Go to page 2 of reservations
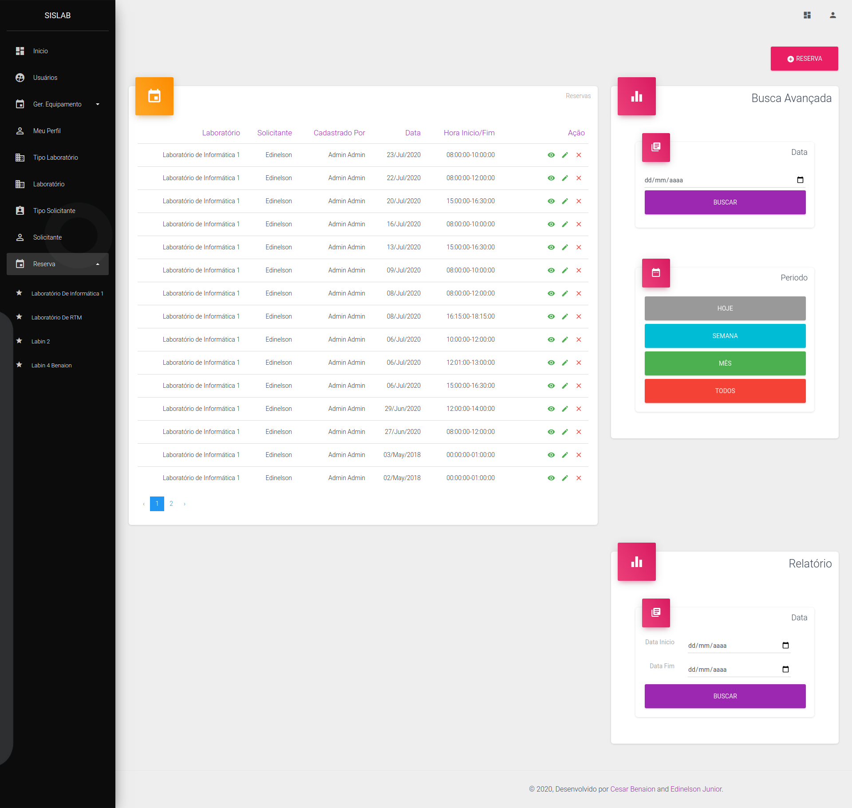Viewport: 852px width, 808px height. 171,504
